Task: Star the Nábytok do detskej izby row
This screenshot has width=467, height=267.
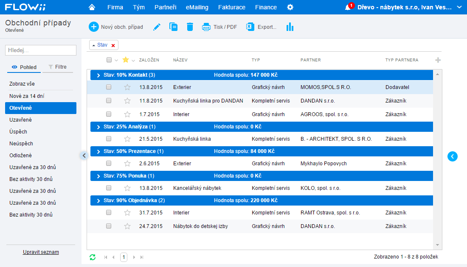Action: [x=127, y=226]
